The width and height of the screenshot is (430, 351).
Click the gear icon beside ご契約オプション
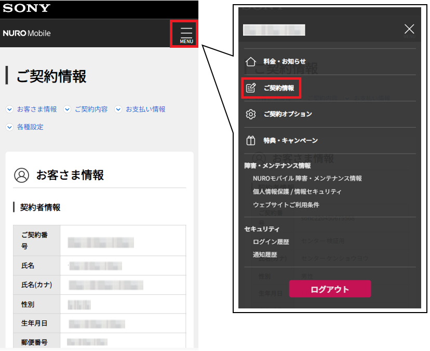tap(251, 114)
